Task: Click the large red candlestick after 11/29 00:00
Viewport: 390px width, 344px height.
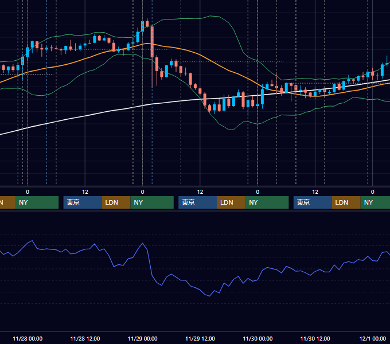Action: tap(152, 42)
